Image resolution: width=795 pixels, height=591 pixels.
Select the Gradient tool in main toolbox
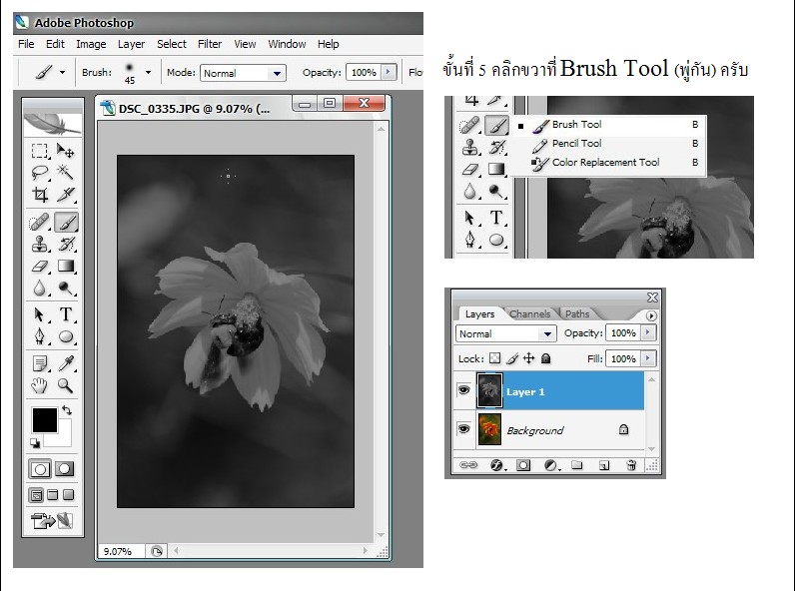pyautogui.click(x=66, y=267)
